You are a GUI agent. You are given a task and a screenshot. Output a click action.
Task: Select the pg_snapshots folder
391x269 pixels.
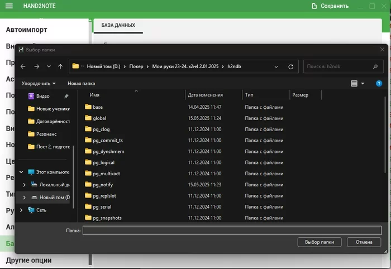click(107, 218)
